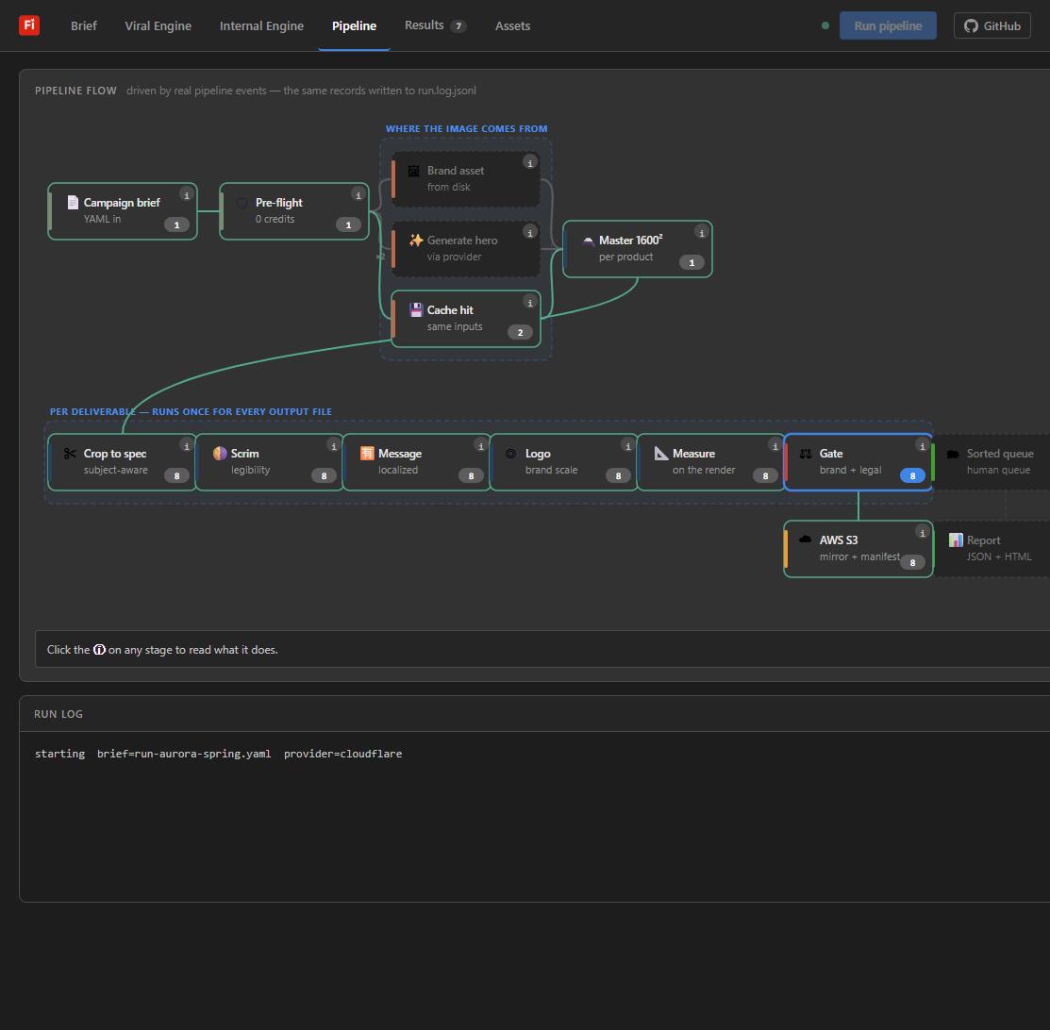The width and height of the screenshot is (1050, 1030).
Task: Click the Cache hit floppy disk icon
Action: pos(416,310)
